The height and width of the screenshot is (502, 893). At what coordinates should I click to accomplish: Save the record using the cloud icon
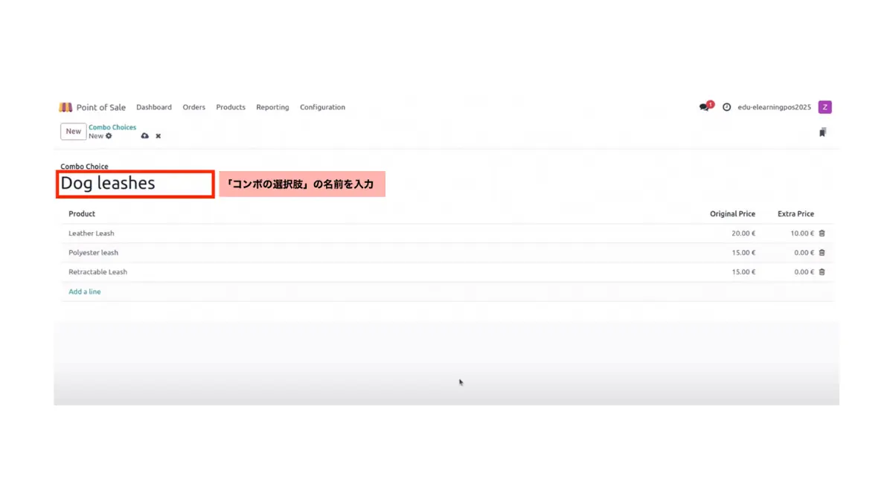pos(144,135)
